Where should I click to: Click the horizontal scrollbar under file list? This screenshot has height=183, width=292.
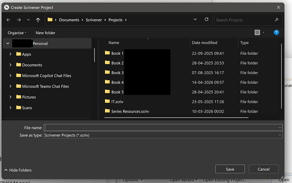pos(176,118)
